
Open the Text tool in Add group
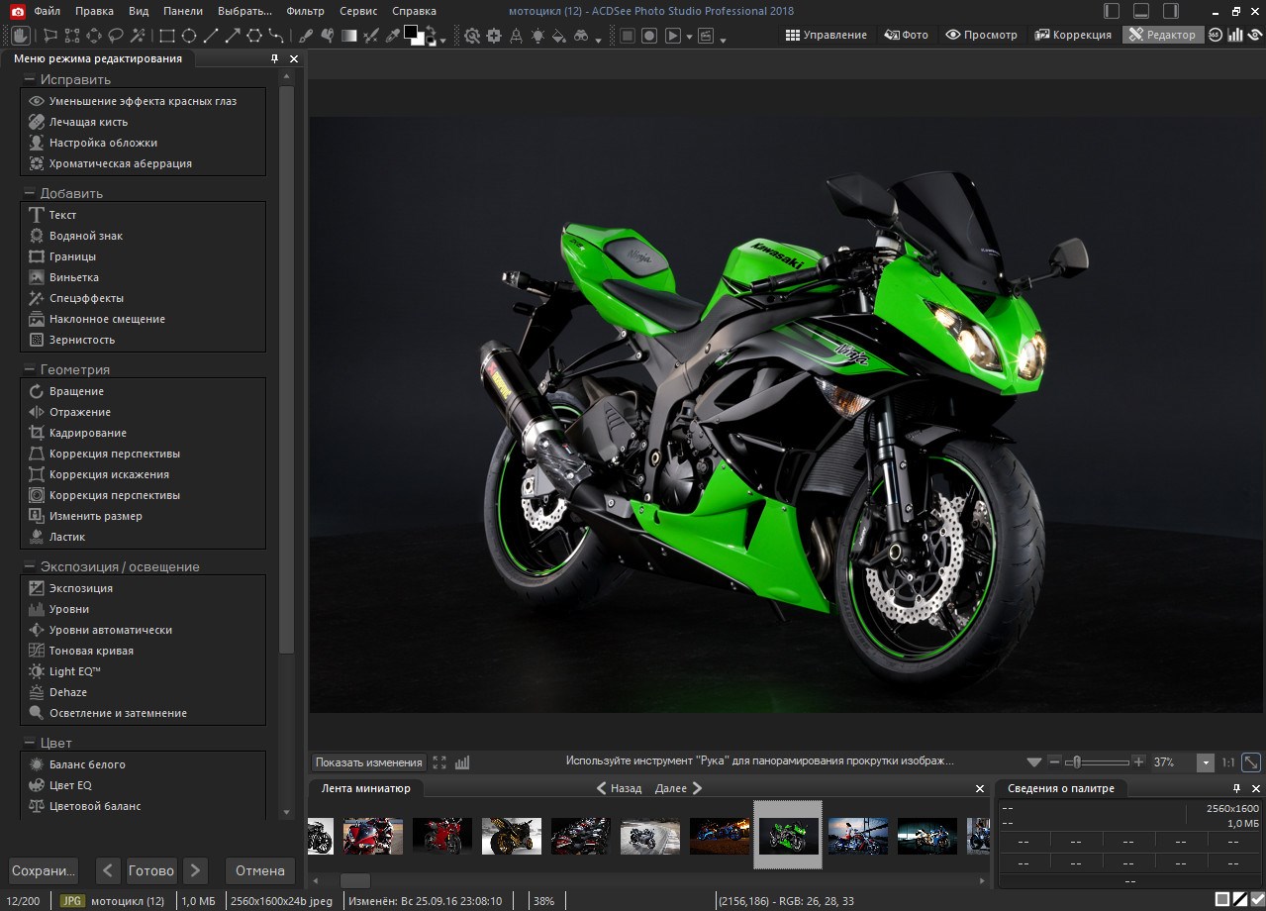point(62,215)
